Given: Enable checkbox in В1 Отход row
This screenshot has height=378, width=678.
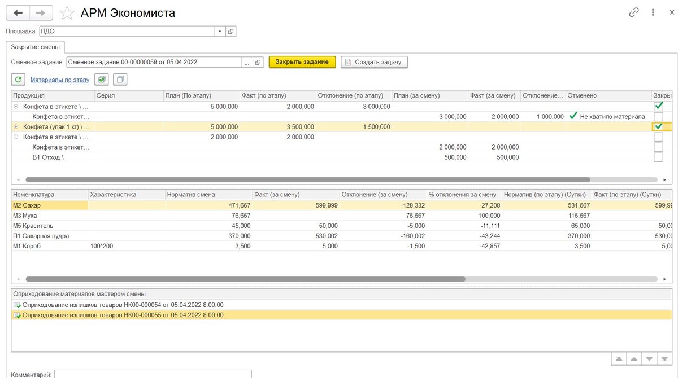Looking at the screenshot, I should tap(658, 157).
